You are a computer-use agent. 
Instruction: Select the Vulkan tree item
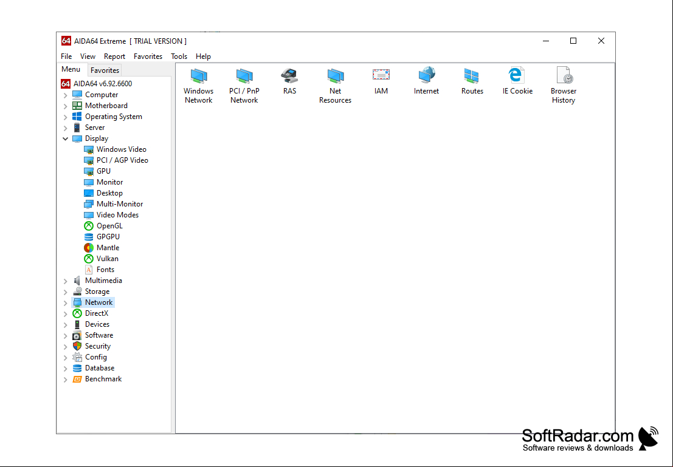pyautogui.click(x=107, y=259)
